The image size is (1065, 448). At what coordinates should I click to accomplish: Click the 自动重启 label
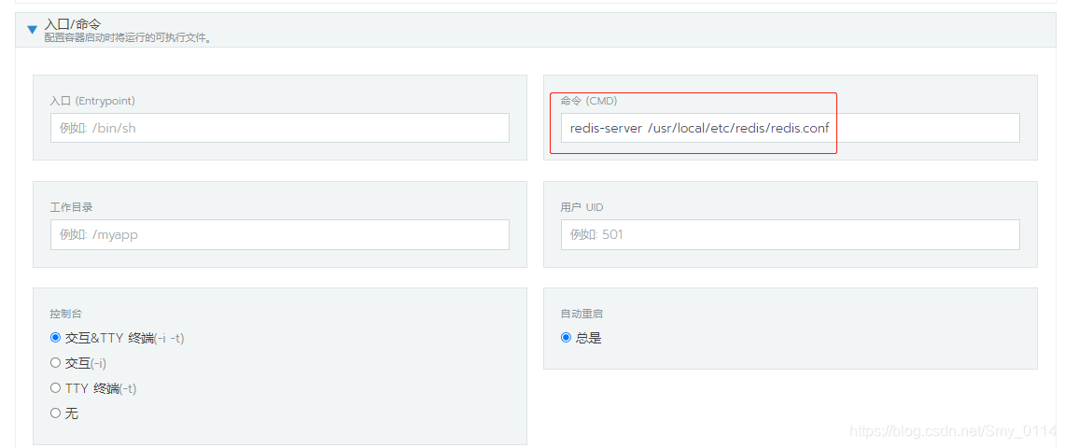tap(582, 314)
